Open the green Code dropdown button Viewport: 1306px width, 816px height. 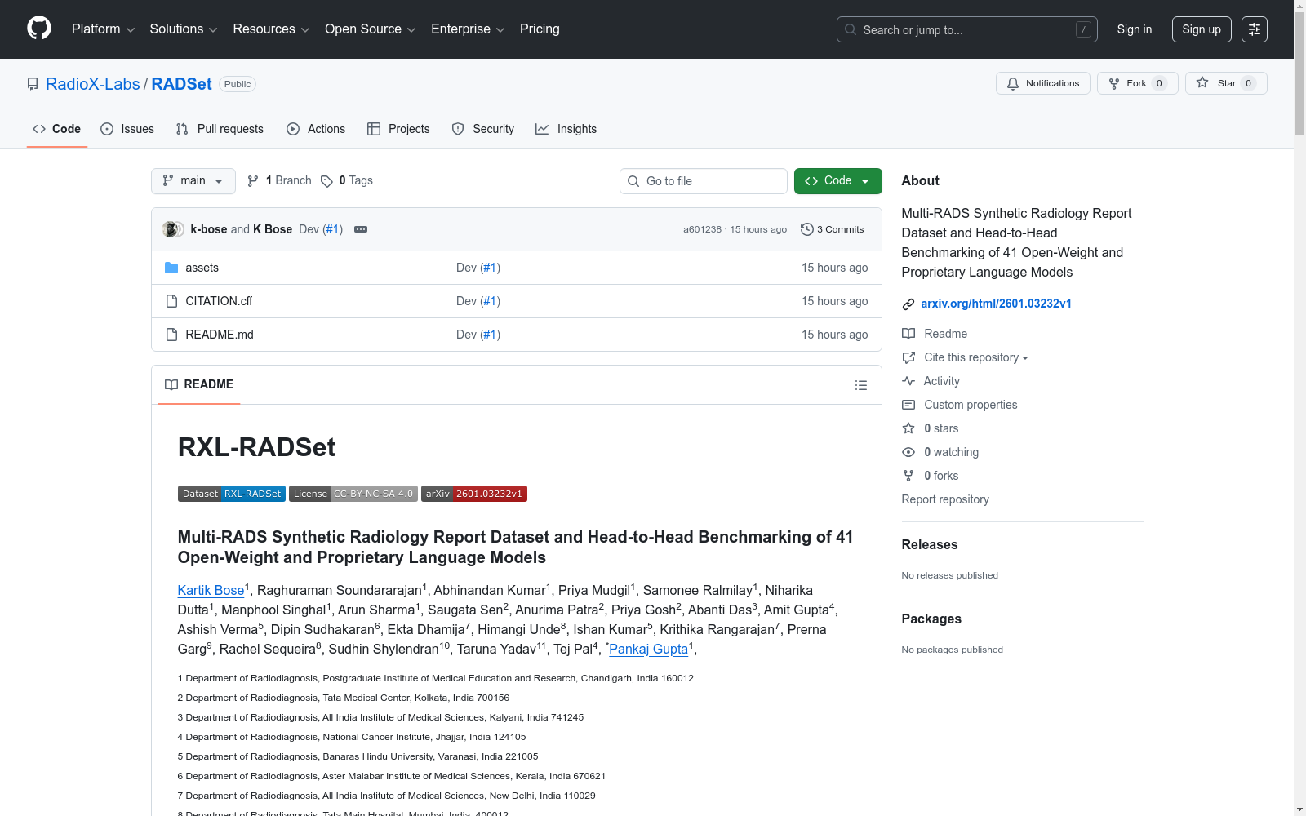click(x=838, y=181)
